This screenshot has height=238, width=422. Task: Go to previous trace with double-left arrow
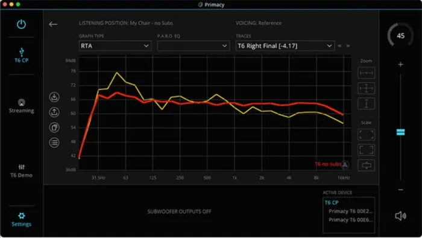339,46
